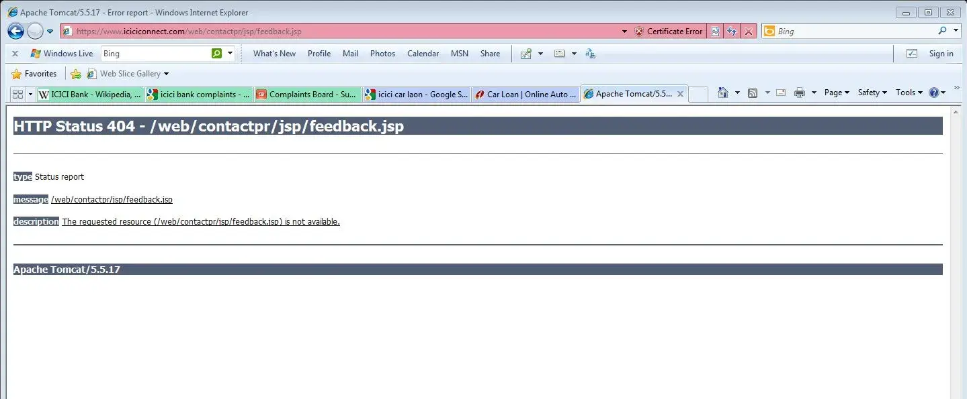
Task: Expand the Home button dropdown arrow
Action: coord(737,93)
